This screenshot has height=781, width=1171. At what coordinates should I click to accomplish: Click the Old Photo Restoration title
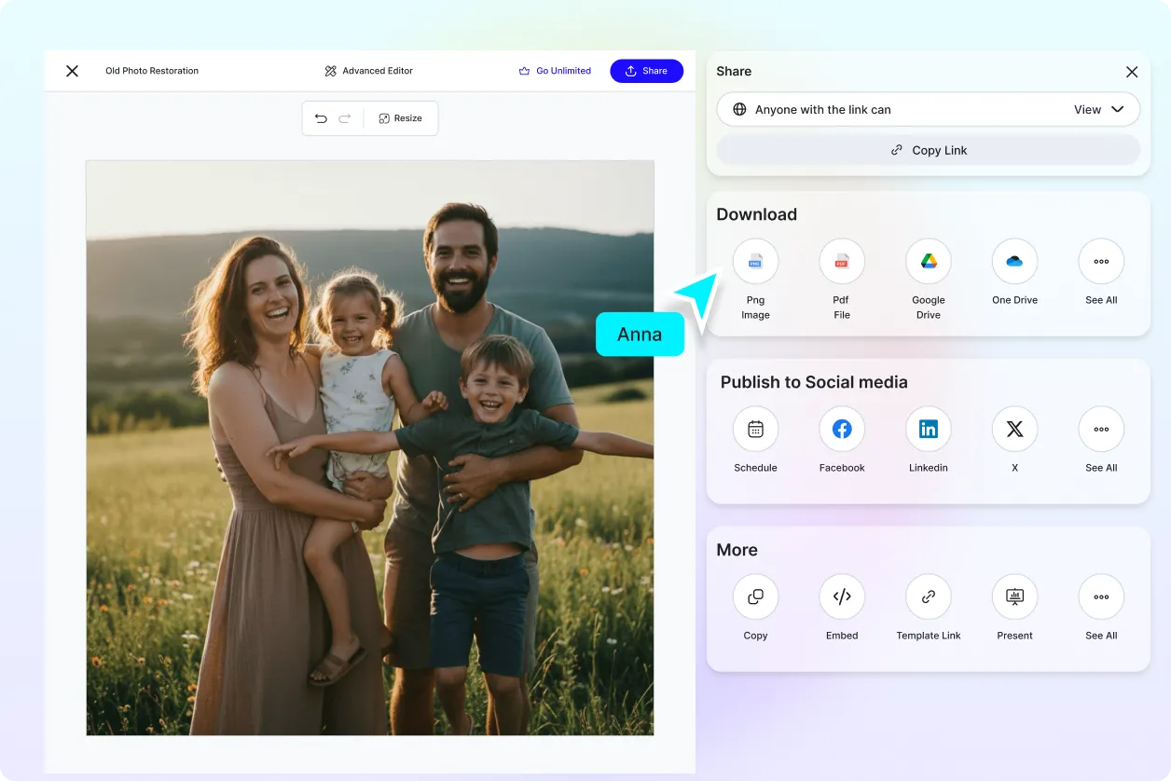tap(152, 71)
